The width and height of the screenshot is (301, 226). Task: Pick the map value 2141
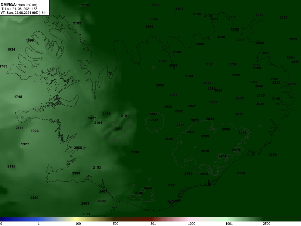pos(19,128)
